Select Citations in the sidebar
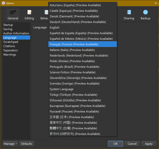 [x=16, y=46]
